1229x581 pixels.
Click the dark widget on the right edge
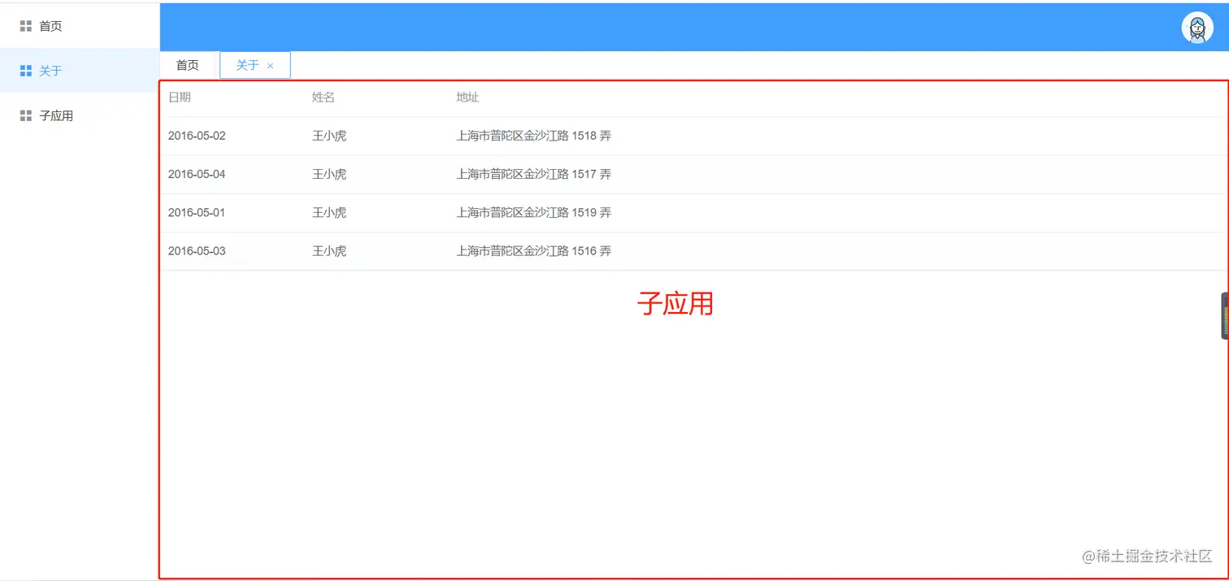pyautogui.click(x=1224, y=316)
